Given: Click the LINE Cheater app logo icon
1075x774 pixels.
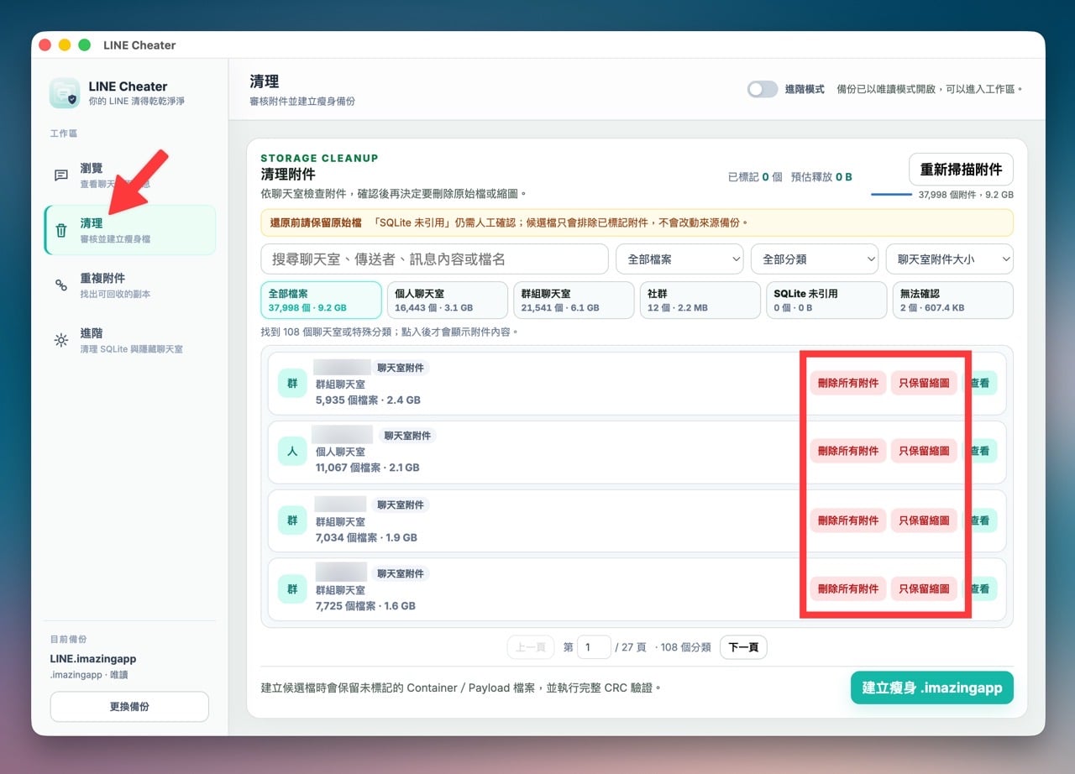Looking at the screenshot, I should click(65, 92).
